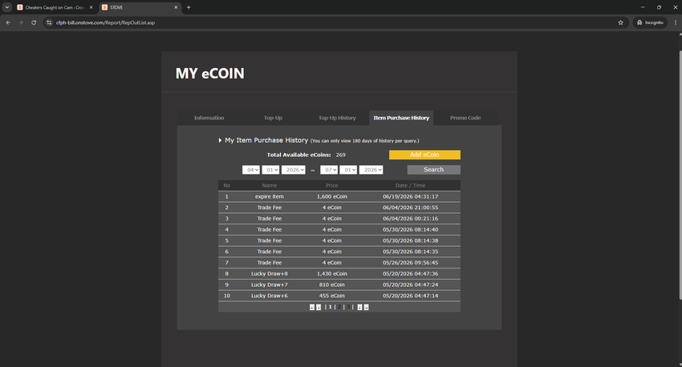Go to page 2 of purchase history
This screenshot has height=367, width=682.
click(x=339, y=307)
